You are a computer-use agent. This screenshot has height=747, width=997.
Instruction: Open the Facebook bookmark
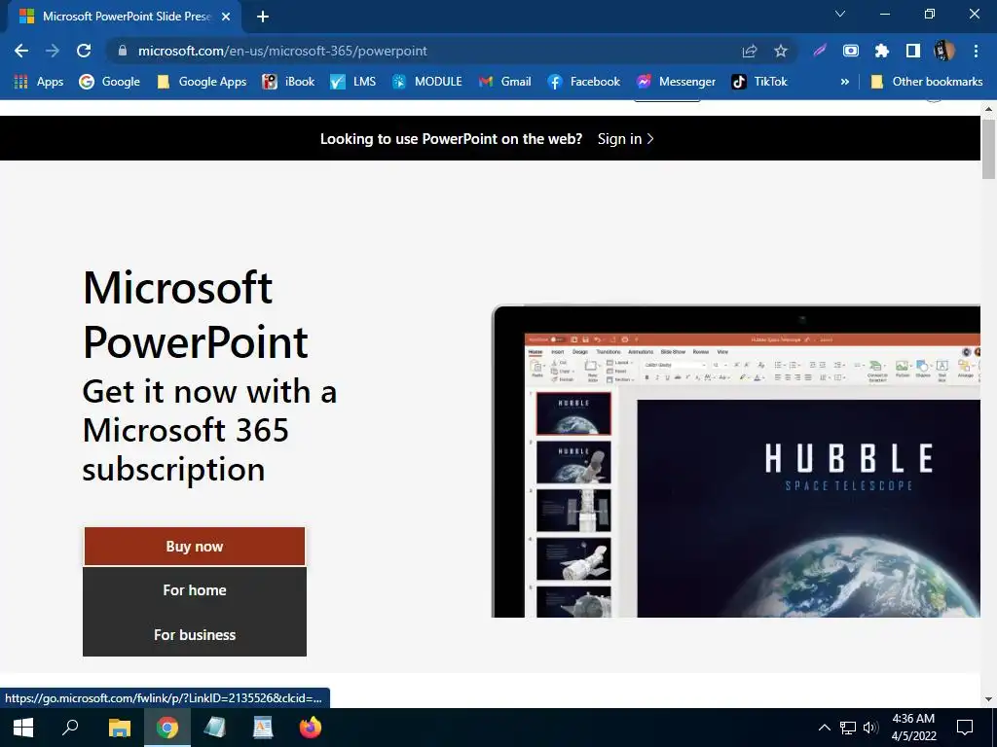click(584, 82)
